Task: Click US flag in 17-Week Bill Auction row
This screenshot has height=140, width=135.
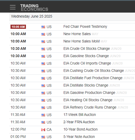Action: point(43,115)
